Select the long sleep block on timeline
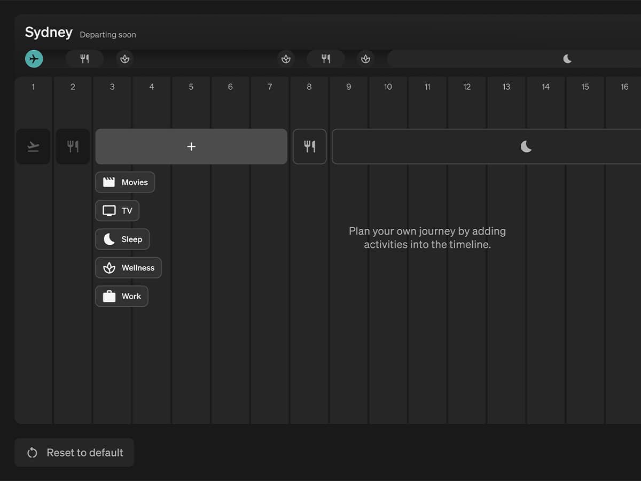The image size is (641, 481). coord(487,146)
